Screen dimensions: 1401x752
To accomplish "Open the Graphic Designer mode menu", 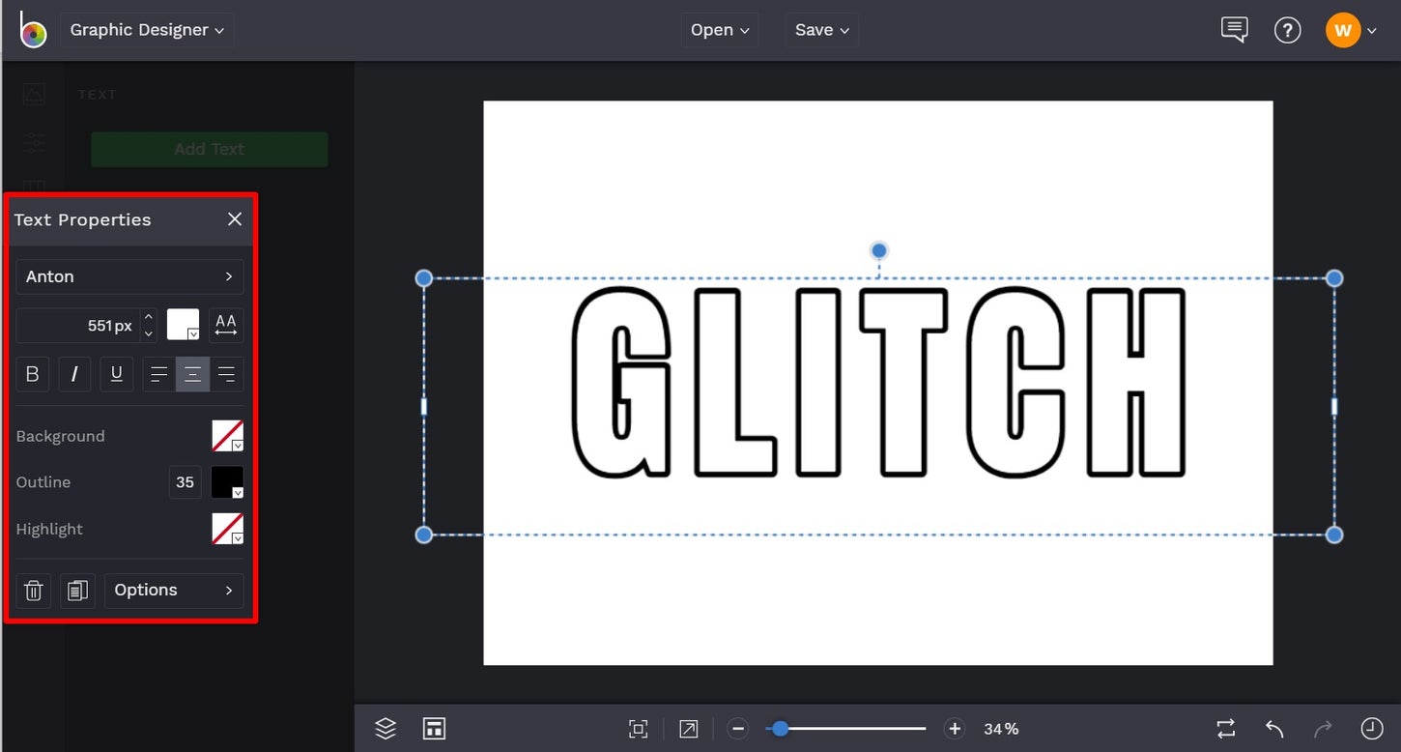I will [x=146, y=29].
